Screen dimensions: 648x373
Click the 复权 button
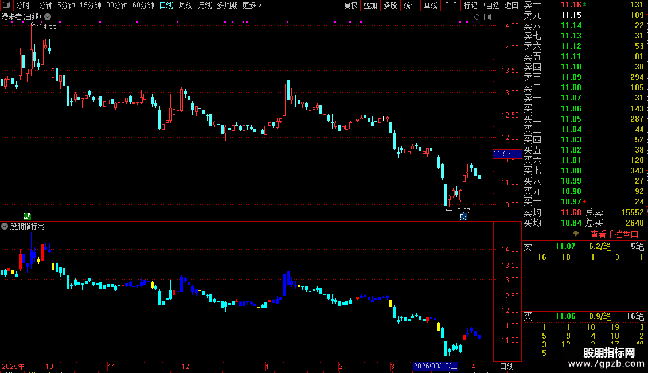tap(350, 5)
